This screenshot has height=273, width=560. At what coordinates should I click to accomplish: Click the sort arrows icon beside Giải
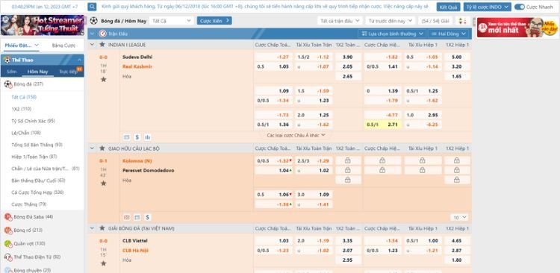coord(462,21)
